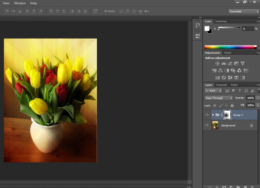Open the Pass Through blend mode dropdown
260x188 pixels.
[x=218, y=98]
